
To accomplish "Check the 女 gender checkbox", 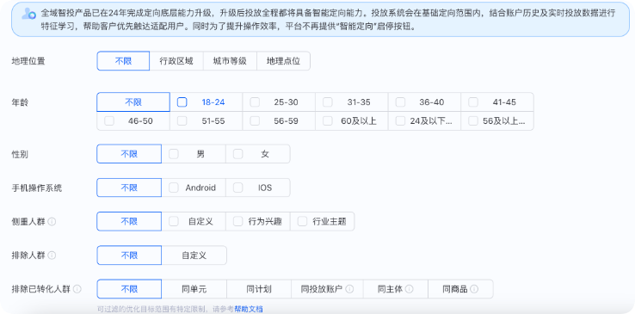I will point(238,154).
